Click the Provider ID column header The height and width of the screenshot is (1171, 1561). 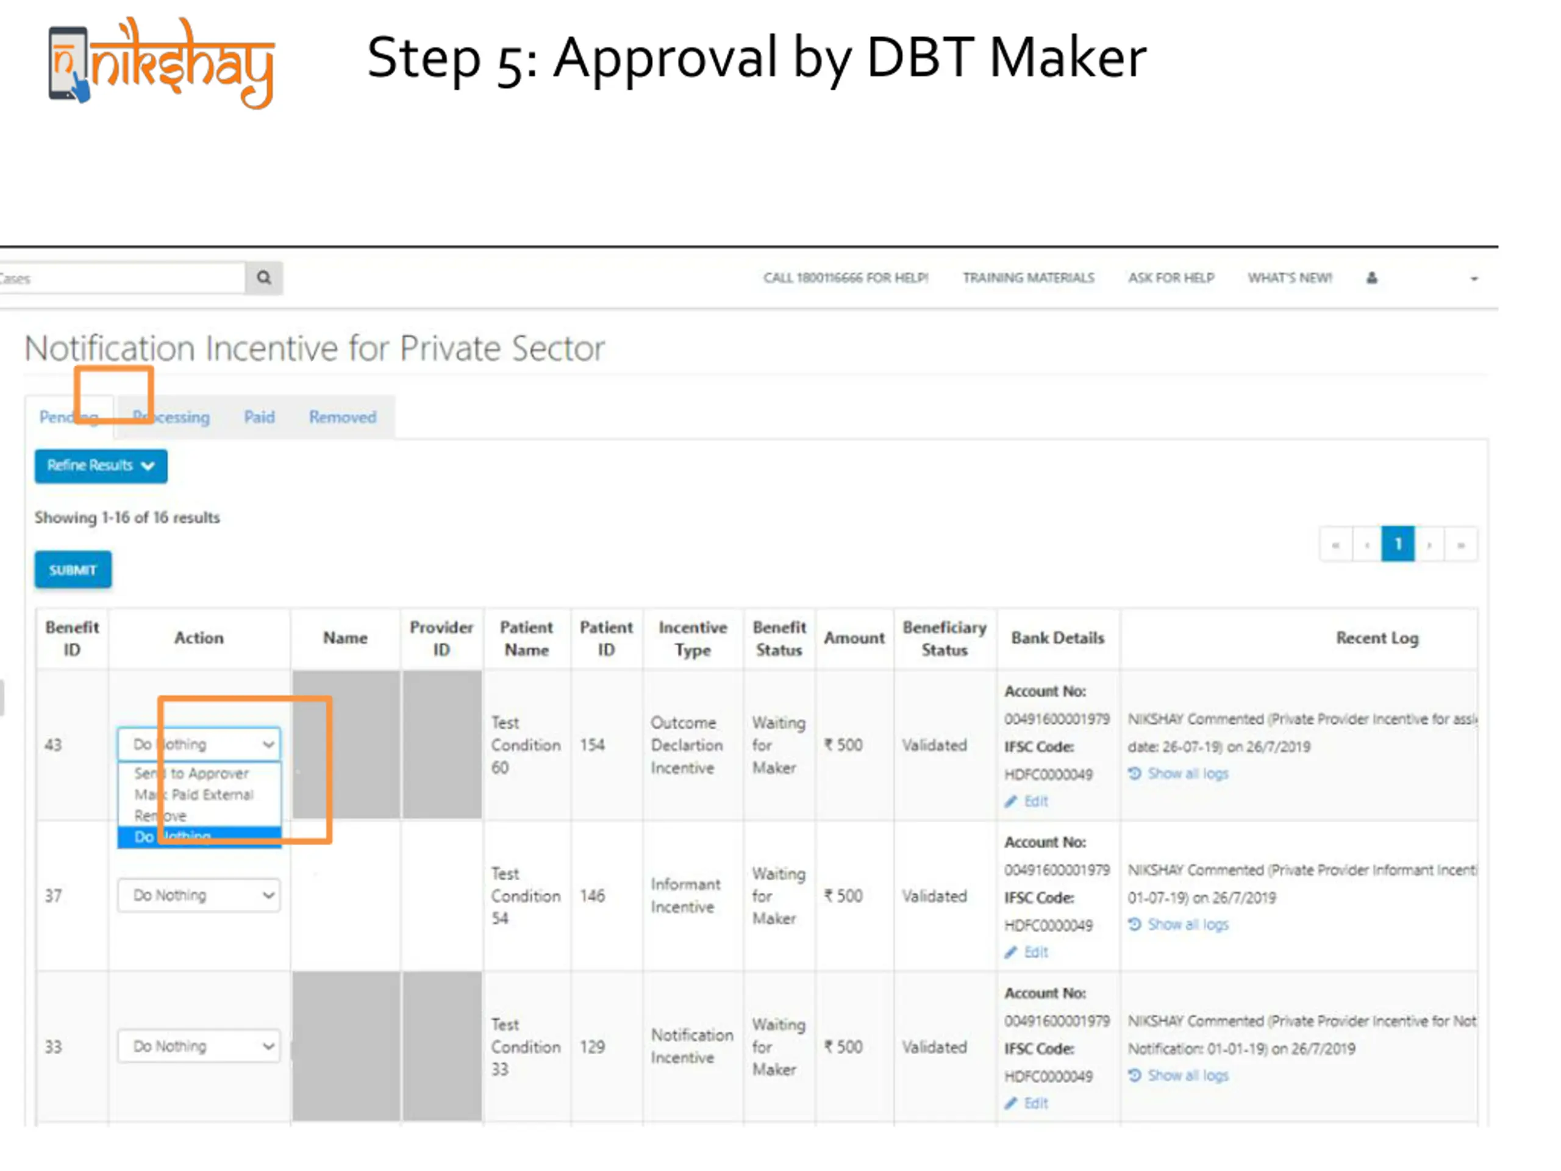441,638
